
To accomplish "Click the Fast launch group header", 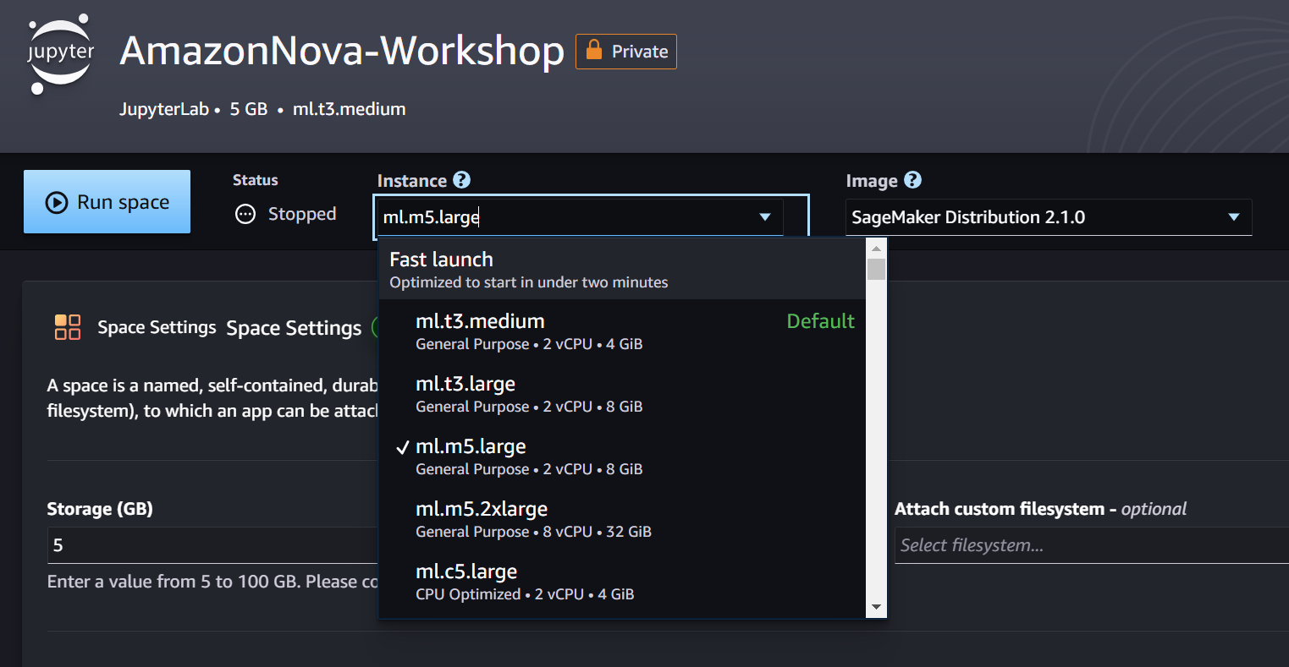I will (x=622, y=269).
